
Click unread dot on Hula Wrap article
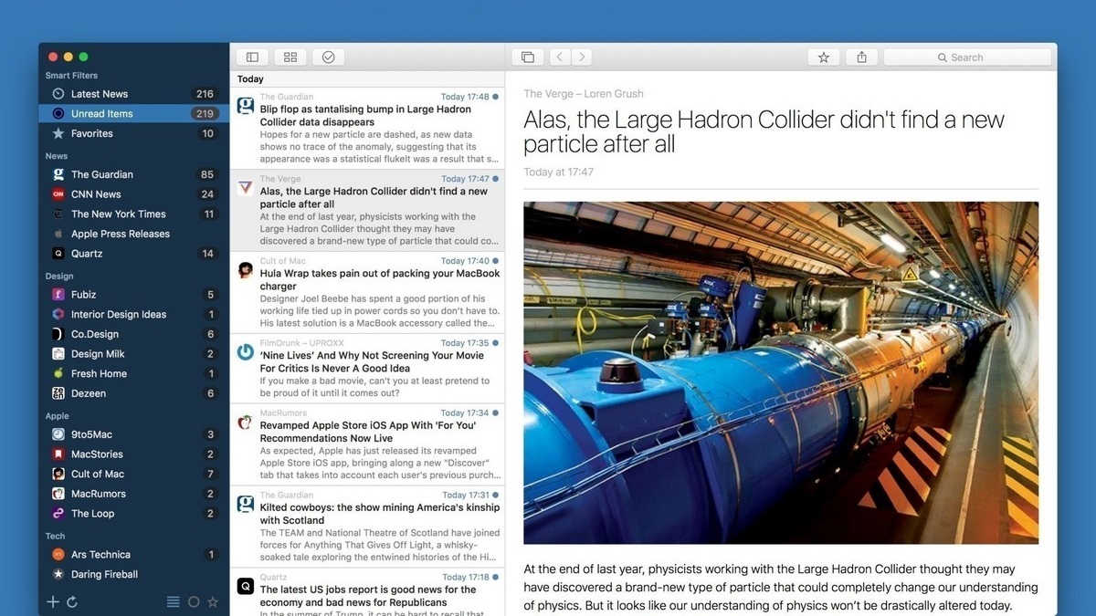pos(496,261)
